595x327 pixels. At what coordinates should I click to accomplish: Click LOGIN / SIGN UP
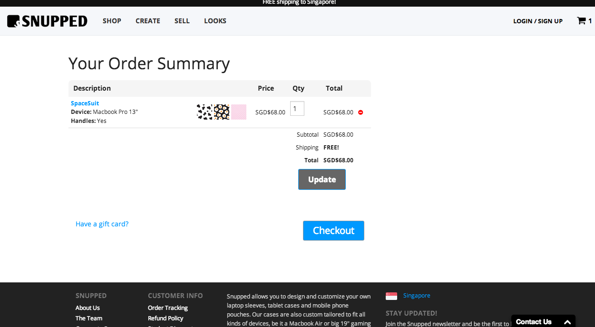coord(538,21)
